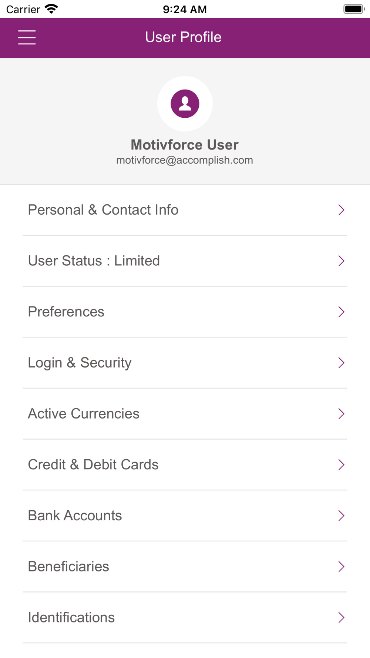Tap the battery indicator icon
This screenshot has width=370, height=658.
pos(354,9)
